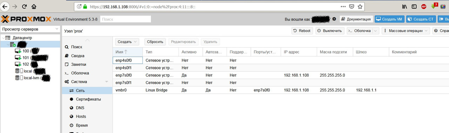This screenshot has width=449, height=133.
Task: Expand the Shell button dropdown arrow
Action: click(x=376, y=31)
